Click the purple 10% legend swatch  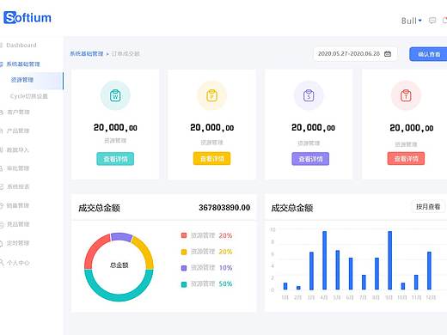[184, 268]
